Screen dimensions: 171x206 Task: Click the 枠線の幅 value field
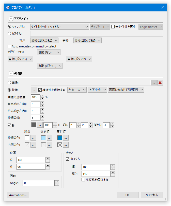pyautogui.click(x=35, y=118)
